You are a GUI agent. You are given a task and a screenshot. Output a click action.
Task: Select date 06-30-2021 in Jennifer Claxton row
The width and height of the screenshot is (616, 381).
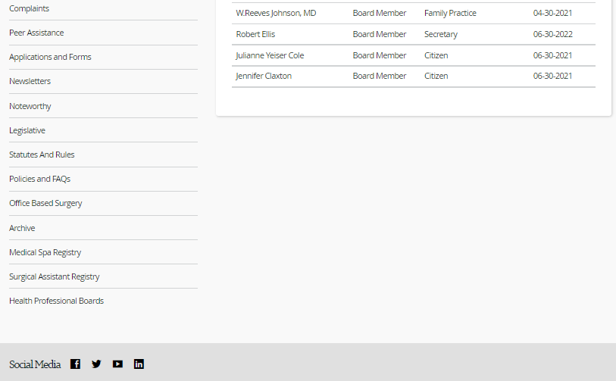tap(553, 76)
